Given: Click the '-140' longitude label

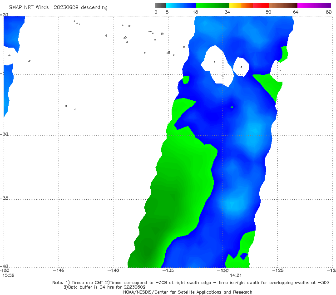Looking at the screenshot, I should point(113,270).
